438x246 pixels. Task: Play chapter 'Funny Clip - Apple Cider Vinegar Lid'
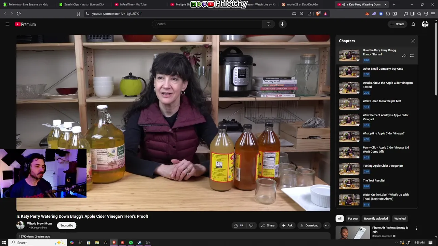376,152
